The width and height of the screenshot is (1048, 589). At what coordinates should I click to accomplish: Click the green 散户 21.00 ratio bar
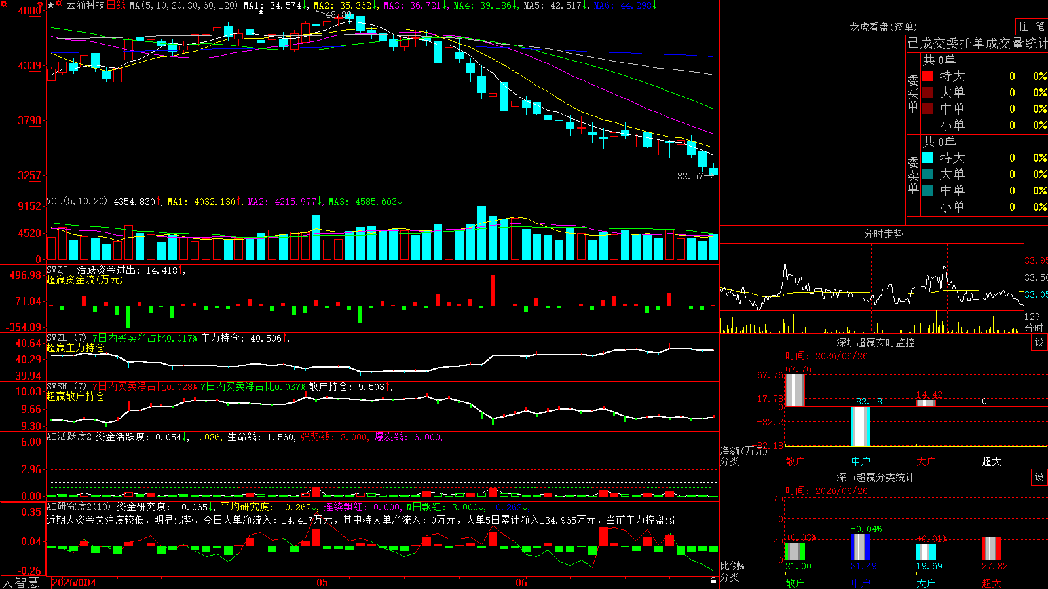(x=795, y=551)
